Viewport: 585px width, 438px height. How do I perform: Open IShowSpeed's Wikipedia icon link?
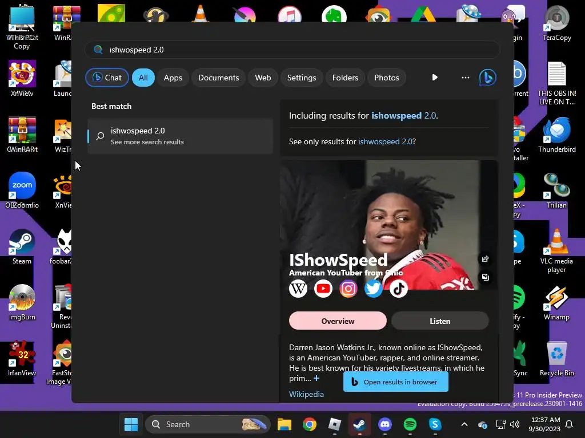298,289
